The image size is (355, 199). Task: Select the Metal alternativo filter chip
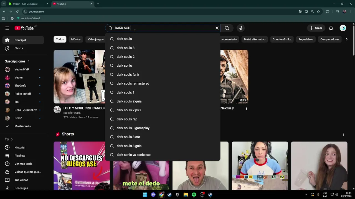coord(255,39)
